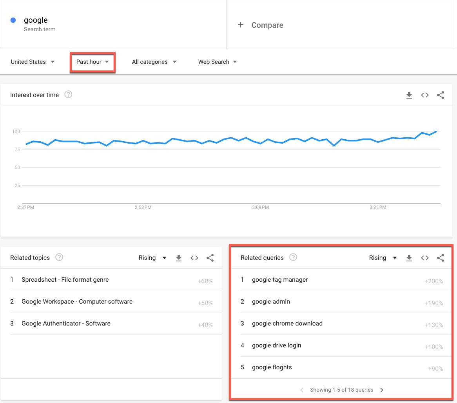This screenshot has width=457, height=403.
Task: Click the +40% value for Google Authenticator
Action: [x=205, y=325]
